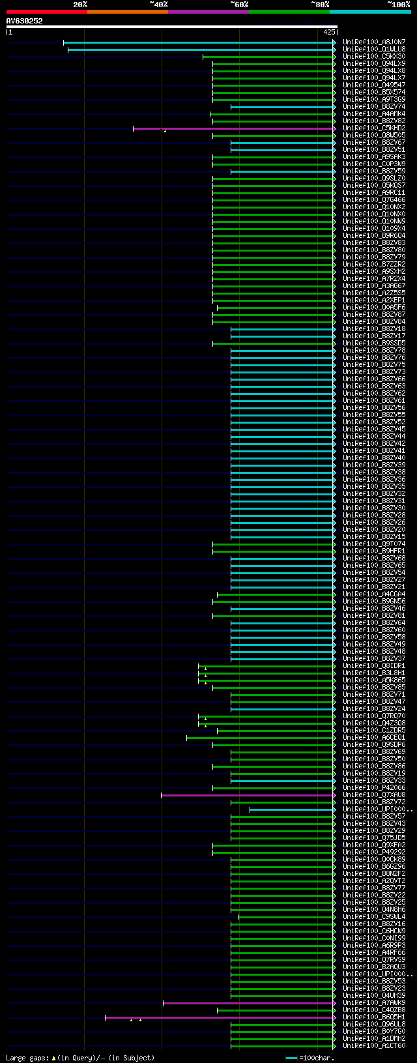Select the UniRef100_A7AWK9 label
Viewport: 417px width, 1063px height.
[x=374, y=1003]
